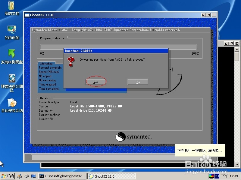Click the restore button of Ghost32 window
The image size is (241, 180).
[208, 15]
